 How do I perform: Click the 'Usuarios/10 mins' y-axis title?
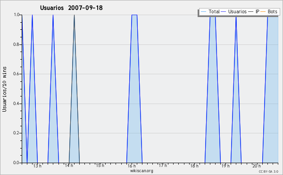pyautogui.click(x=4, y=89)
